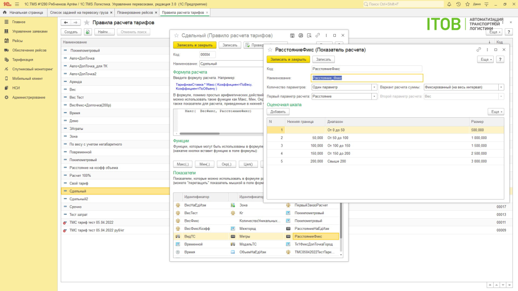The width and height of the screenshot is (518, 291).
Task: Open Главное section in sidebar
Action: [19, 22]
